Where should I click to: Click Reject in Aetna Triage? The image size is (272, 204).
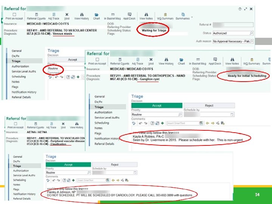click(x=115, y=164)
